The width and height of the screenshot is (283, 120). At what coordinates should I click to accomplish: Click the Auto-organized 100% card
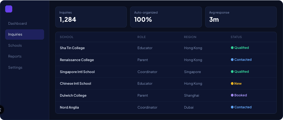point(166,17)
